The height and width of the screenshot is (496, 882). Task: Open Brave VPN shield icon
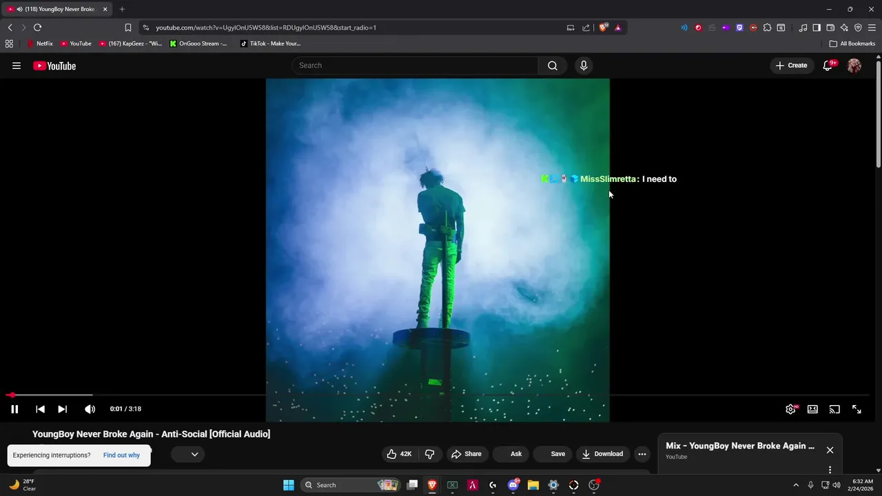[x=858, y=28]
